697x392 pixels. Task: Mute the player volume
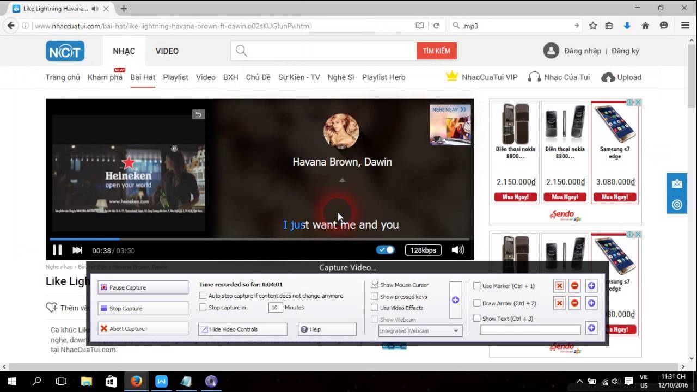[458, 250]
